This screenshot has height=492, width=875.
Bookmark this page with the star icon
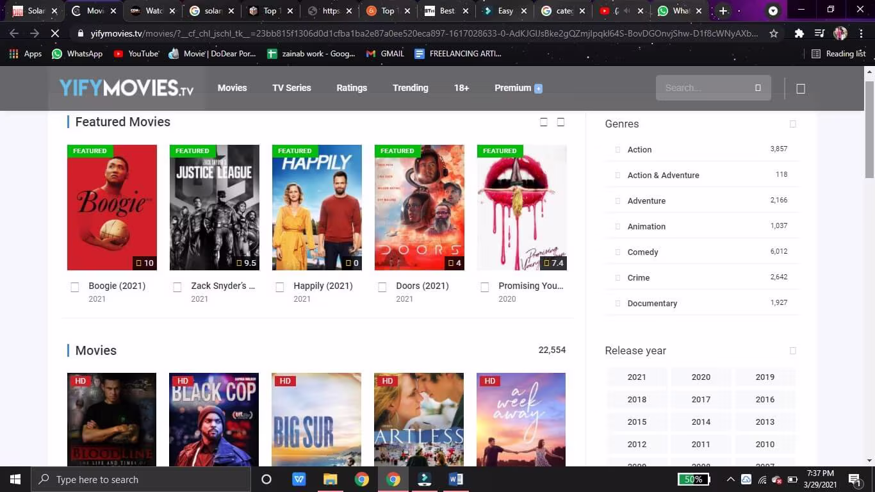click(774, 33)
